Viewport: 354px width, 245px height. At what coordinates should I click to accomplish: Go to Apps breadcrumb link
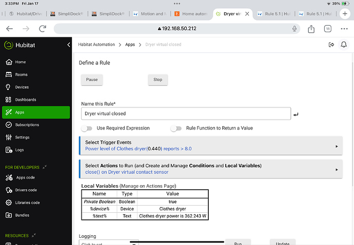[x=130, y=44]
